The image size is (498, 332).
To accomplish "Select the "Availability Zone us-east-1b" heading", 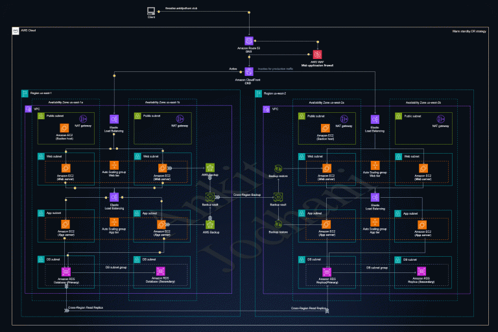I will pyautogui.click(x=162, y=102).
